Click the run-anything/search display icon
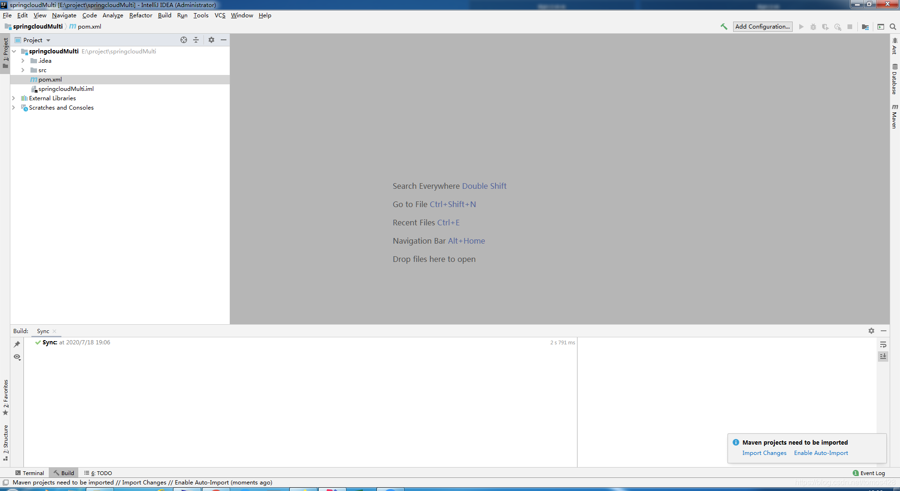Screen dimensions: 900x491 (881, 27)
